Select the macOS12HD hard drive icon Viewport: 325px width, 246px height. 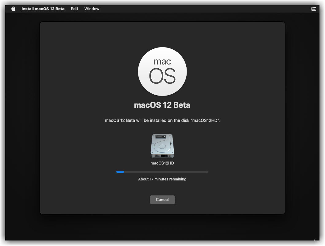[162, 146]
